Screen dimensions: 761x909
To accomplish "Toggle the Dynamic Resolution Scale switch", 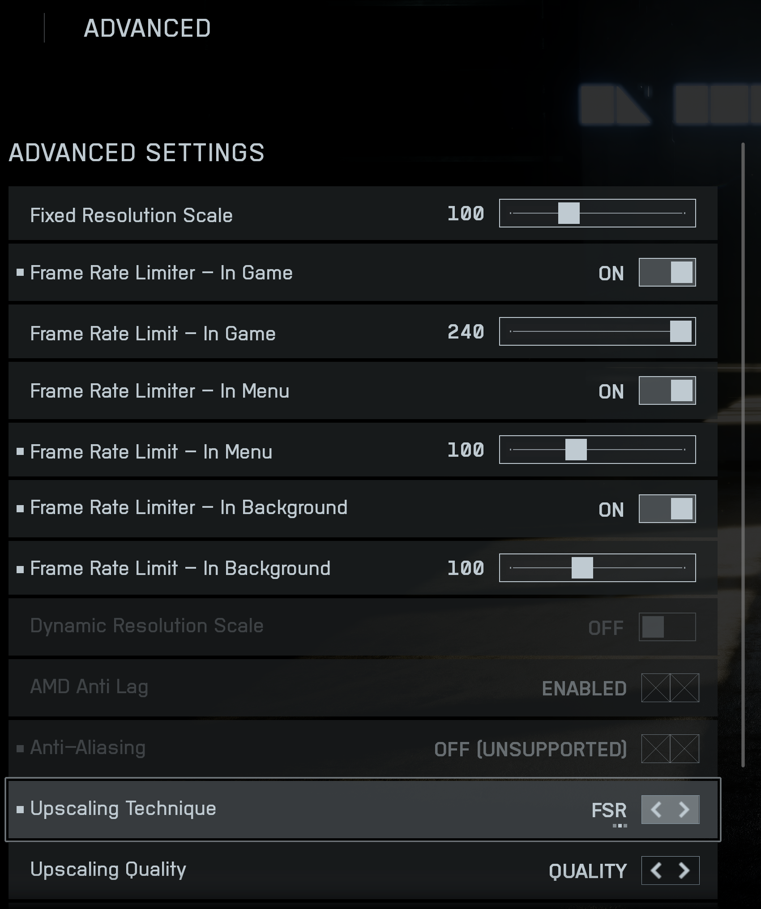I will [x=667, y=627].
